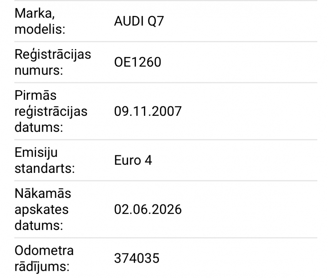Tap the word numurs in second row
The height and width of the screenshot is (278, 328).
point(39,70)
